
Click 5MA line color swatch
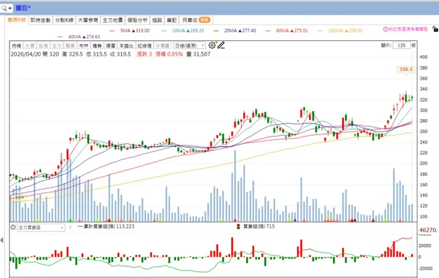[x=112, y=31]
